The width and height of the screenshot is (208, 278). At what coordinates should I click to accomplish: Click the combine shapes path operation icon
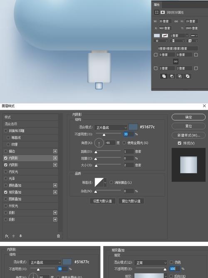(164, 76)
